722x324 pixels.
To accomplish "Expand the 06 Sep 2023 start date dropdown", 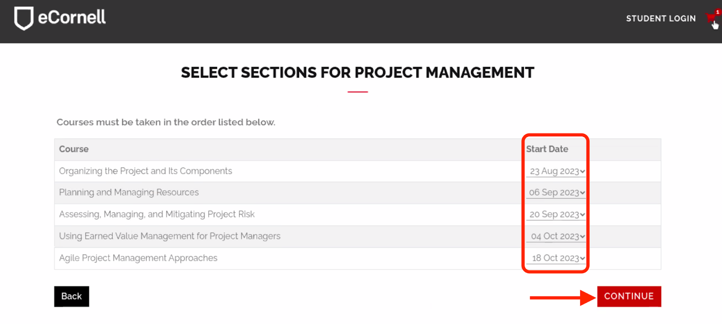I will click(556, 193).
